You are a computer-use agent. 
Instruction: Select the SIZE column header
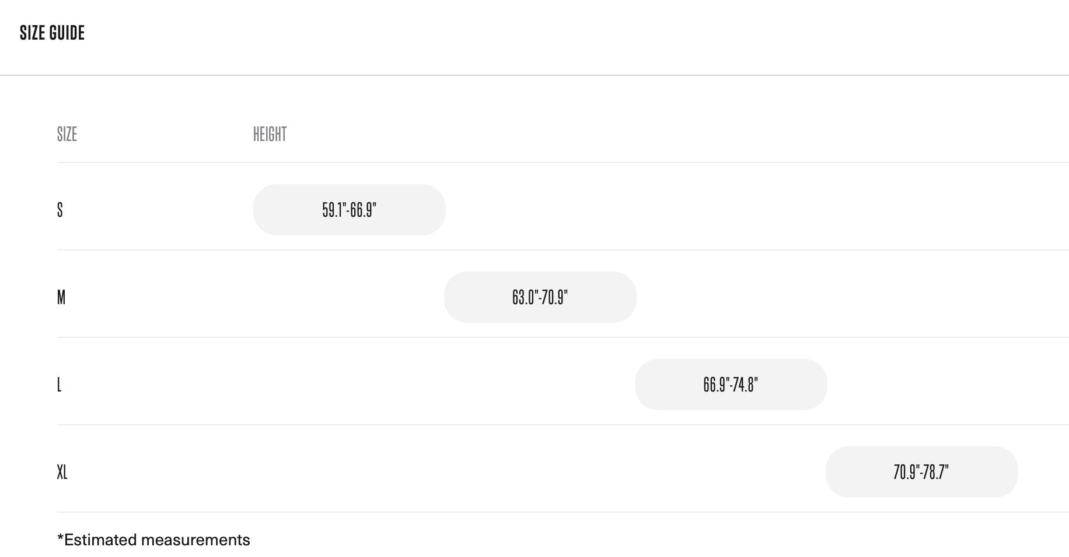67,135
